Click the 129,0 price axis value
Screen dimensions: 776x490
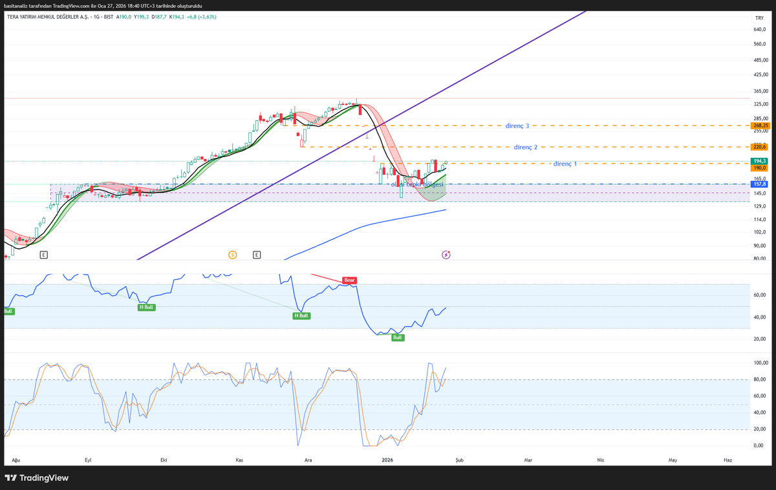(759, 206)
